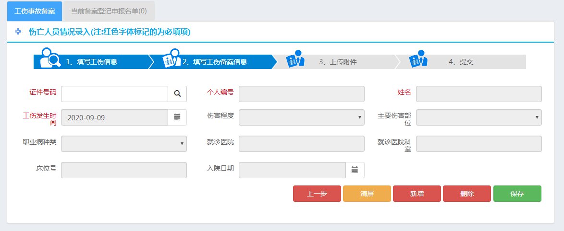Viewport: 564px width, 231px height.
Task: Click the red 姓名 label
Action: pos(405,92)
